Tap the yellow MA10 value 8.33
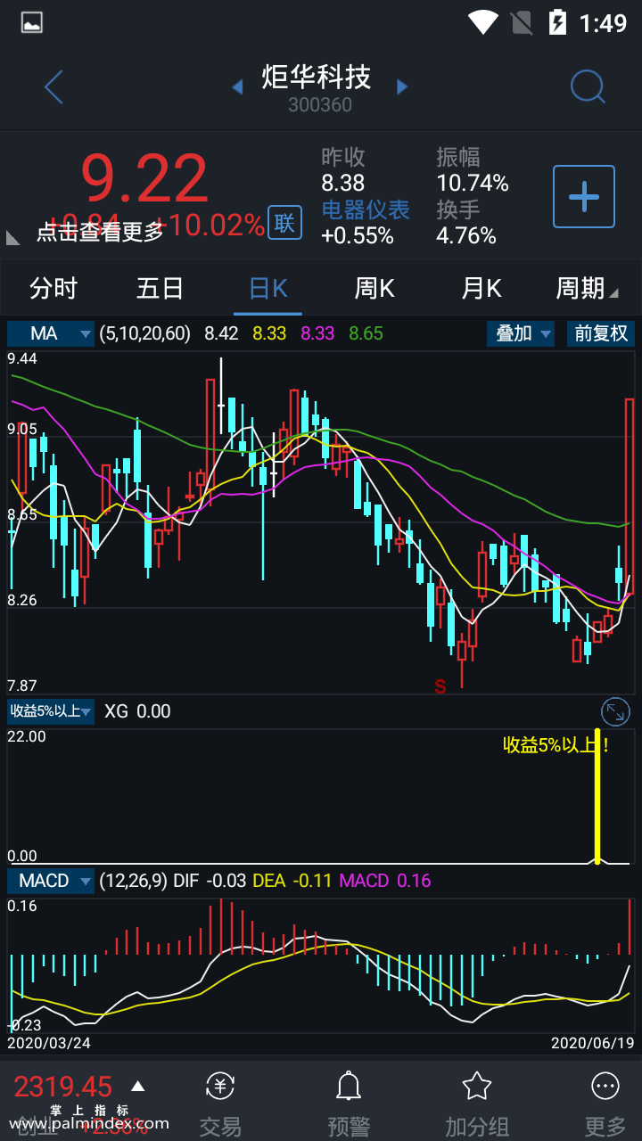Screen dimensions: 642x1141 point(269,333)
